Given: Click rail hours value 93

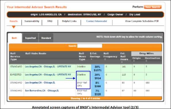Looking at the screenshot, I should click(x=123, y=83).
